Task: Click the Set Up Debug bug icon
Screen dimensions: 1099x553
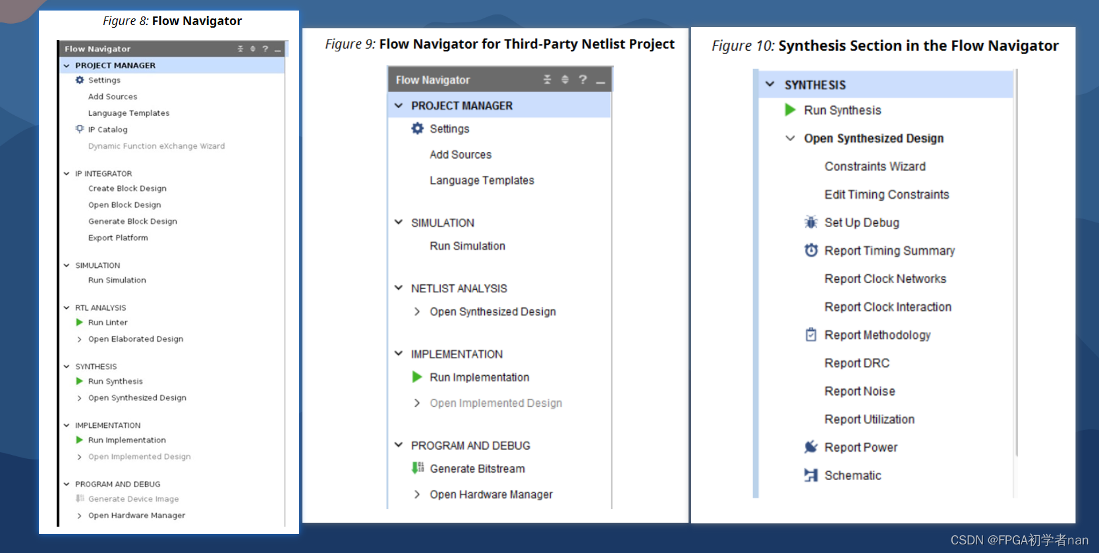Action: click(x=811, y=222)
